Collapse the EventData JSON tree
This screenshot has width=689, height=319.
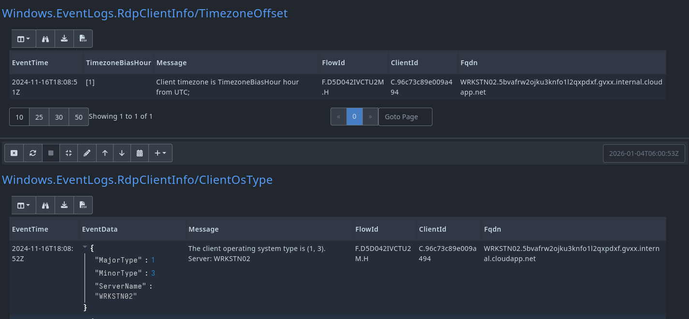85,247
